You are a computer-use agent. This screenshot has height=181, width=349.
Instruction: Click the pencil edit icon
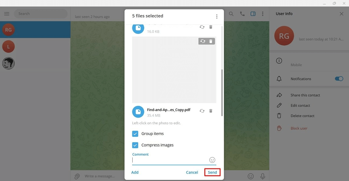pyautogui.click(x=279, y=105)
